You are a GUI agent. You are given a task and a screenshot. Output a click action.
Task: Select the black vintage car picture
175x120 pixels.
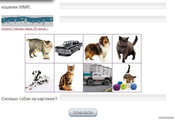coord(69,49)
